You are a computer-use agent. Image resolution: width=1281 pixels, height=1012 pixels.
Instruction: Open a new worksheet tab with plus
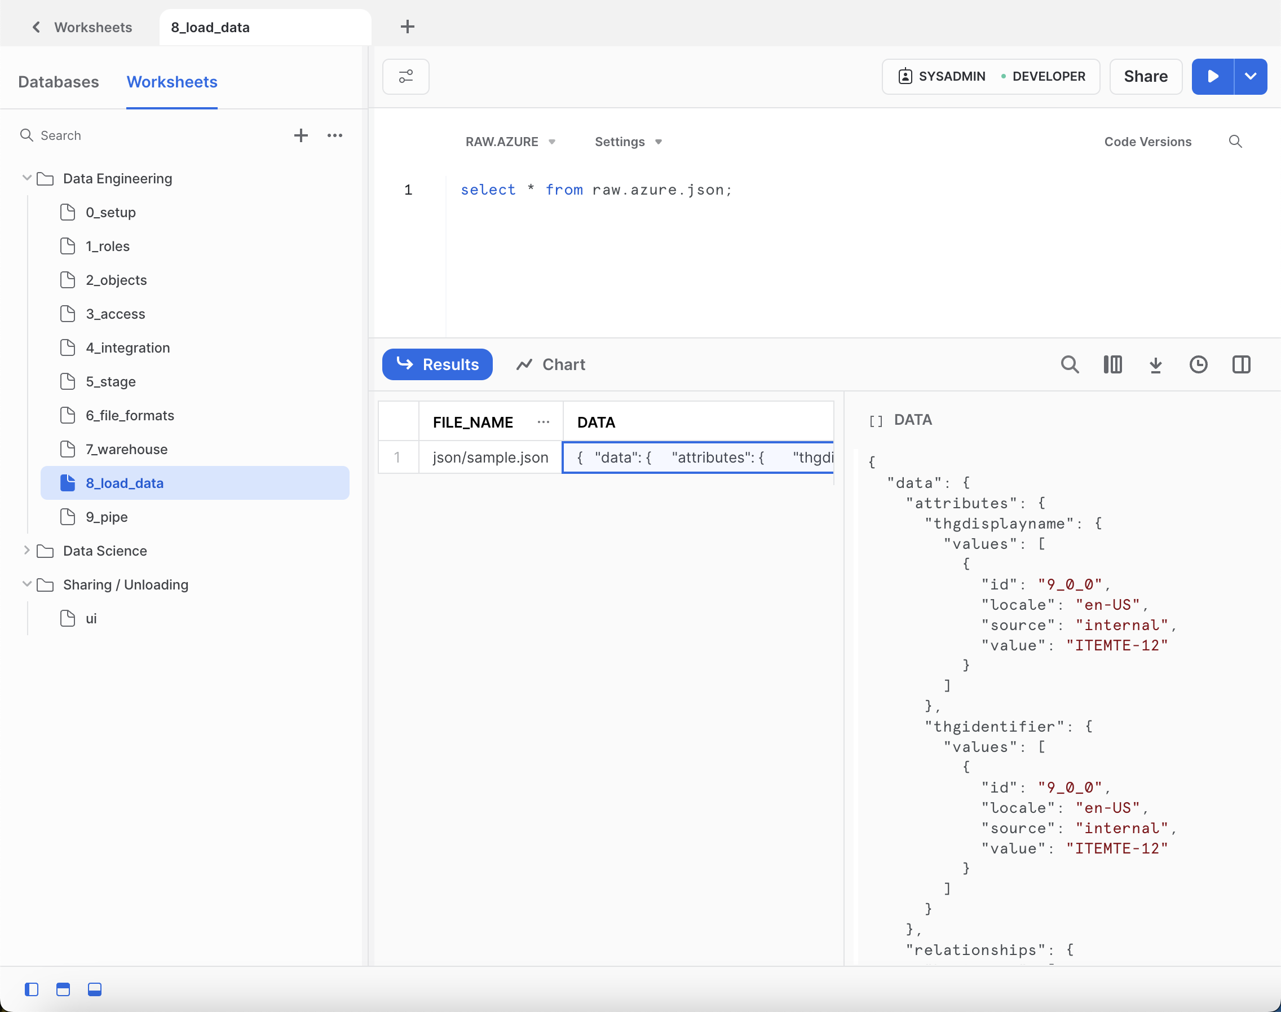pyautogui.click(x=408, y=27)
